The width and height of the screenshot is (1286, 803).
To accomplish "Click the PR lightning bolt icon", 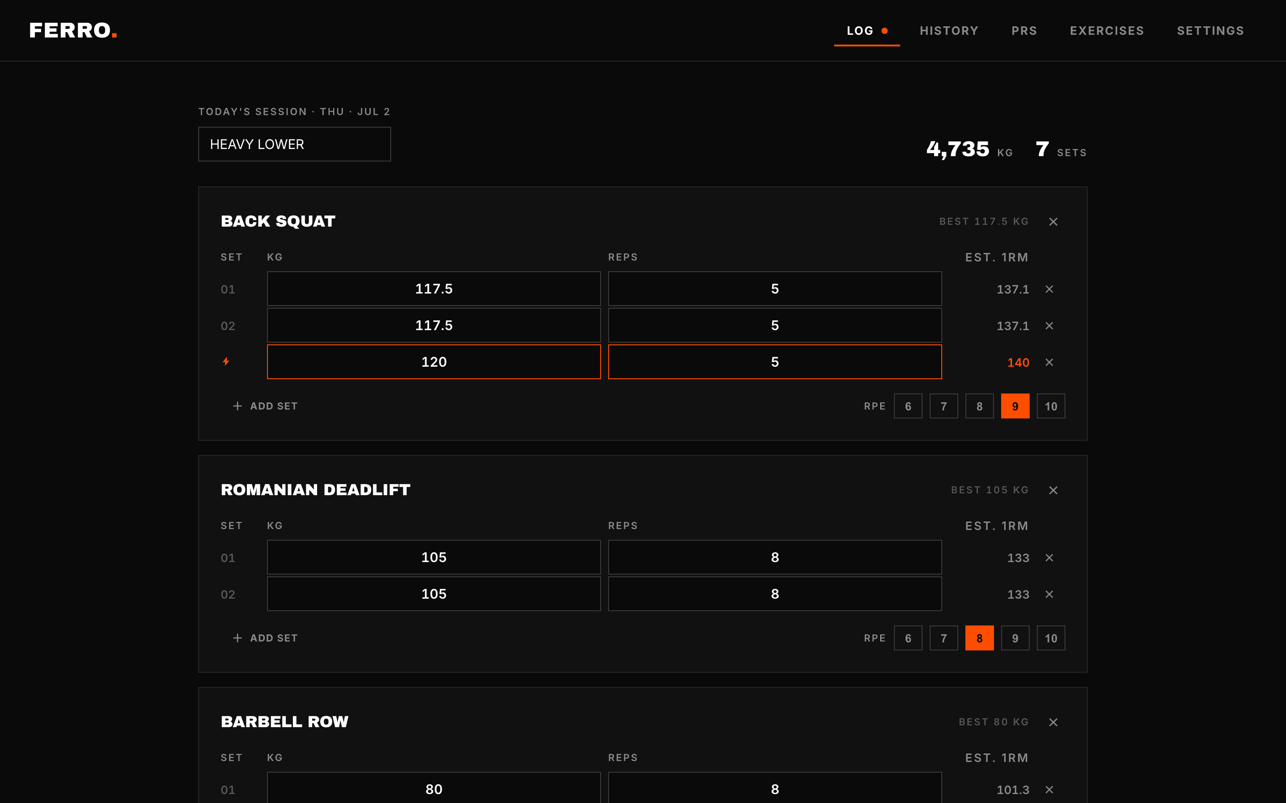I will [x=226, y=362].
